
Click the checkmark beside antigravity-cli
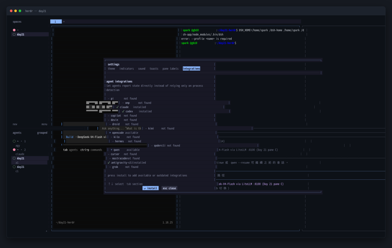pos(109,163)
